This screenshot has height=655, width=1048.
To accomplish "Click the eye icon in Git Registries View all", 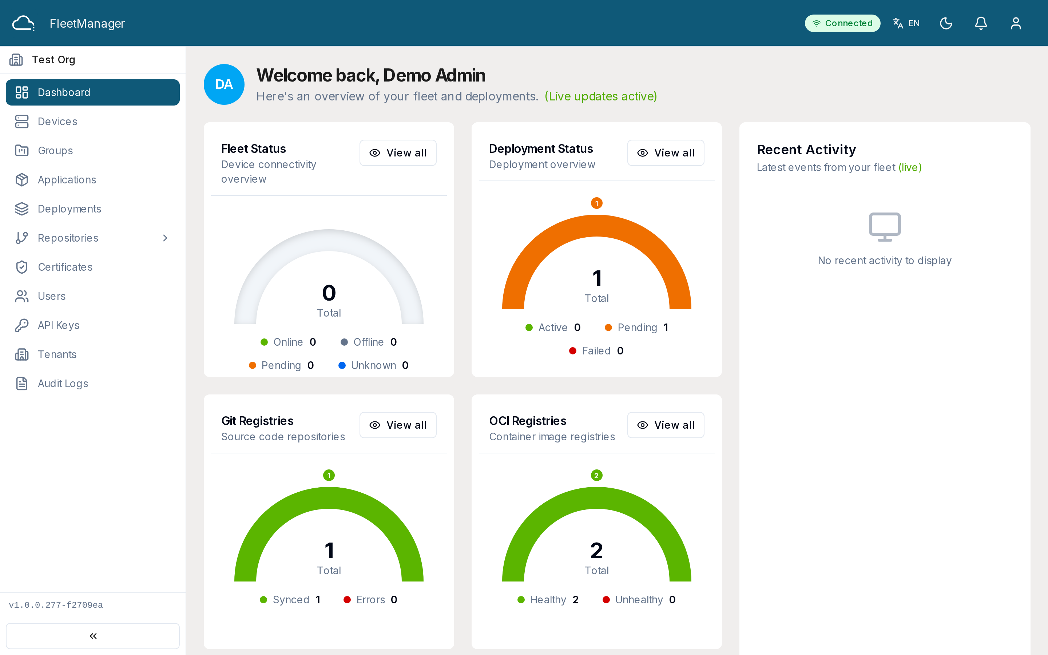I will (x=374, y=425).
